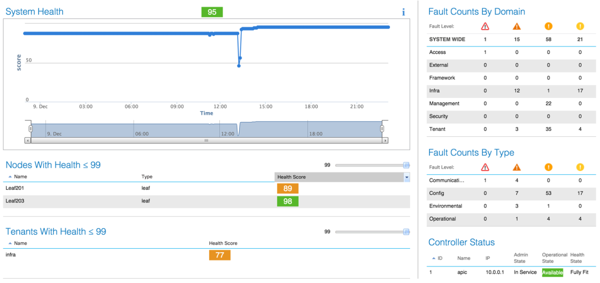This screenshot has height=283, width=600.
Task: Click the infra health score 77 badge
Action: click(x=219, y=255)
